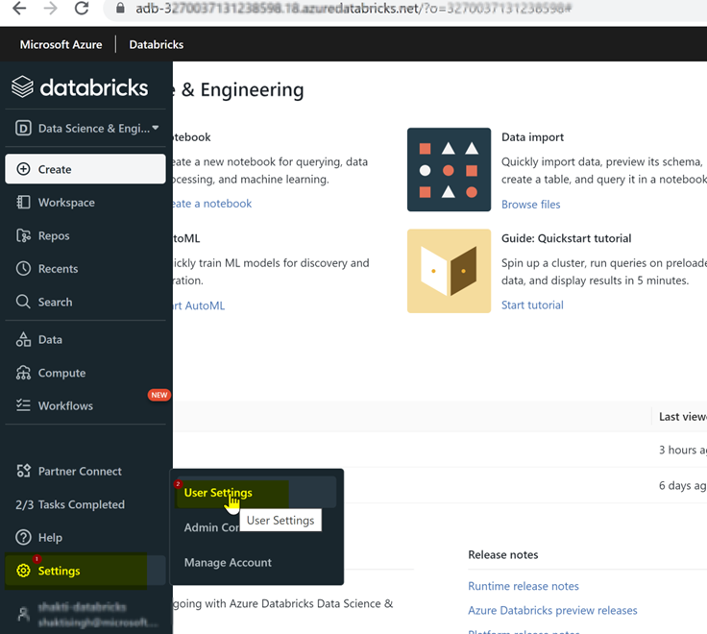Select User Settings in the popup menu
The width and height of the screenshot is (707, 634).
[x=256, y=493]
